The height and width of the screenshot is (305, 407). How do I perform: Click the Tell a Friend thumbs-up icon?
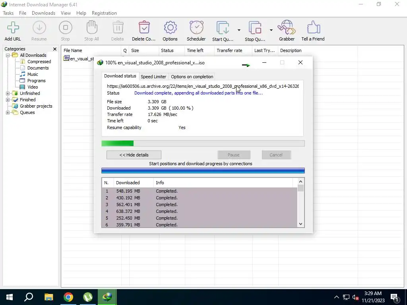[313, 27]
